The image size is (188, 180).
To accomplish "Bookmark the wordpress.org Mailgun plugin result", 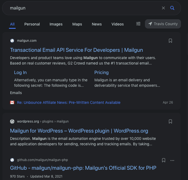I will (x=170, y=121).
